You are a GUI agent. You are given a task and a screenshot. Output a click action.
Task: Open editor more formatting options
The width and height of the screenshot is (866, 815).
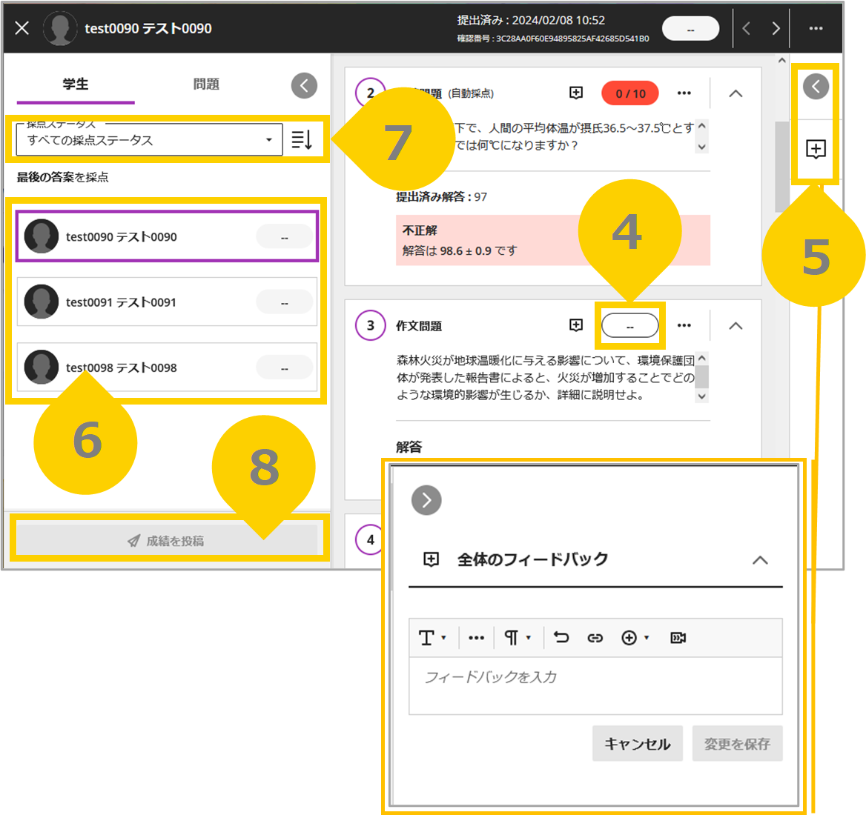[x=476, y=638]
